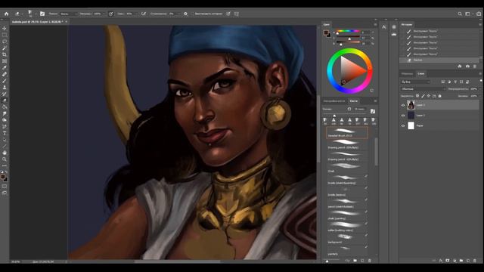Create a new layer in Layers panel
This screenshot has height=272, width=484.
[x=468, y=261]
